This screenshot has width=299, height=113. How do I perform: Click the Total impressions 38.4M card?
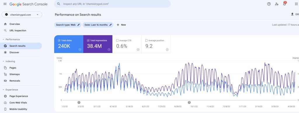click(x=98, y=44)
